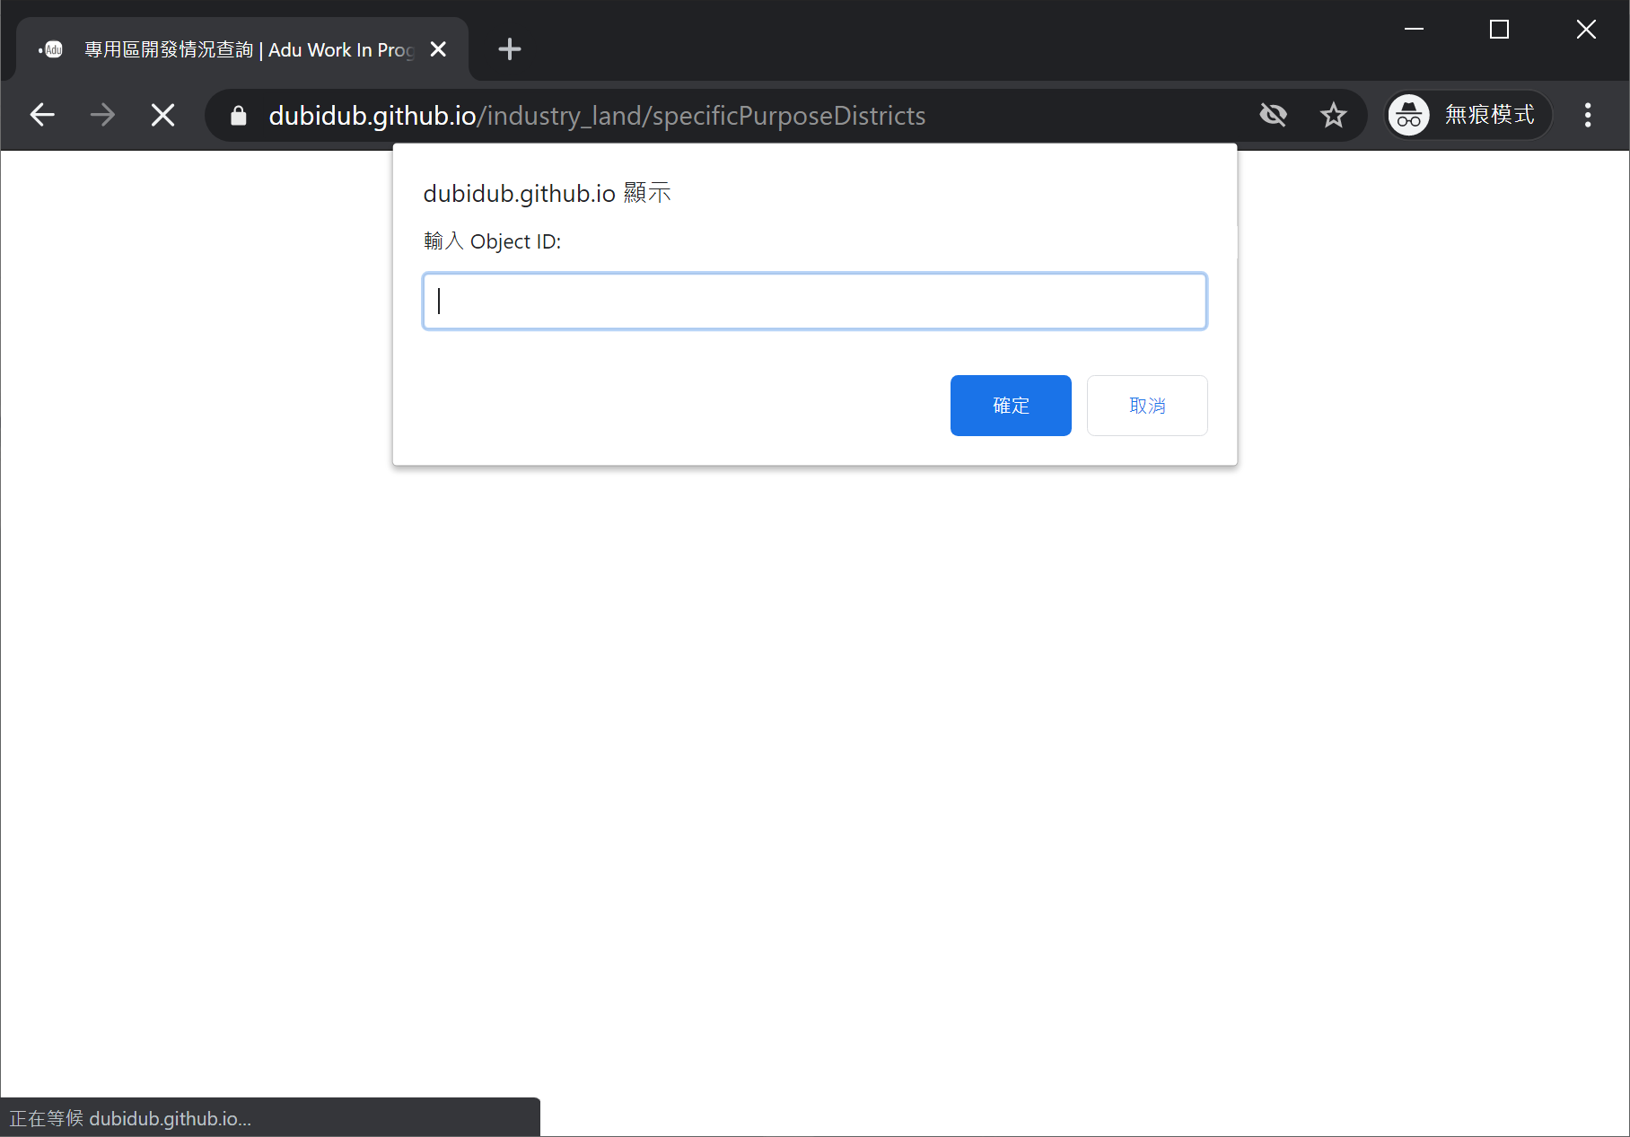
Task: Open the incognito 無痕模式 profile chip
Action: point(1468,115)
